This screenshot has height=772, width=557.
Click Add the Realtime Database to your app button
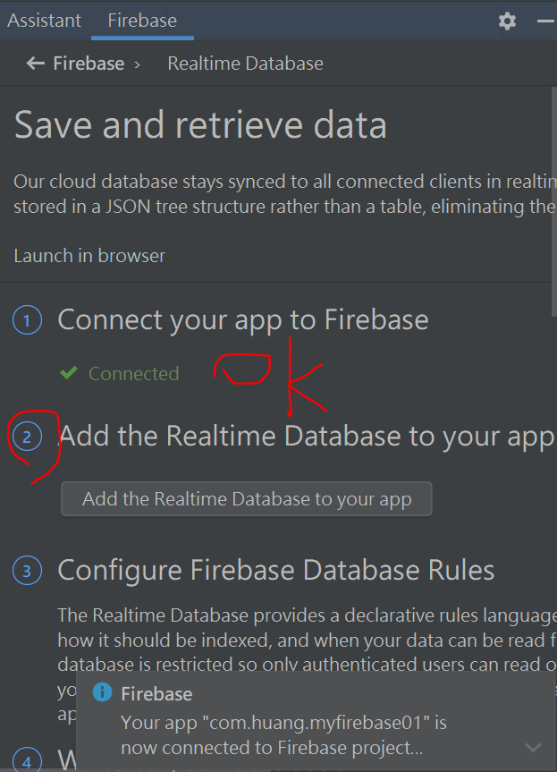pyautogui.click(x=247, y=499)
